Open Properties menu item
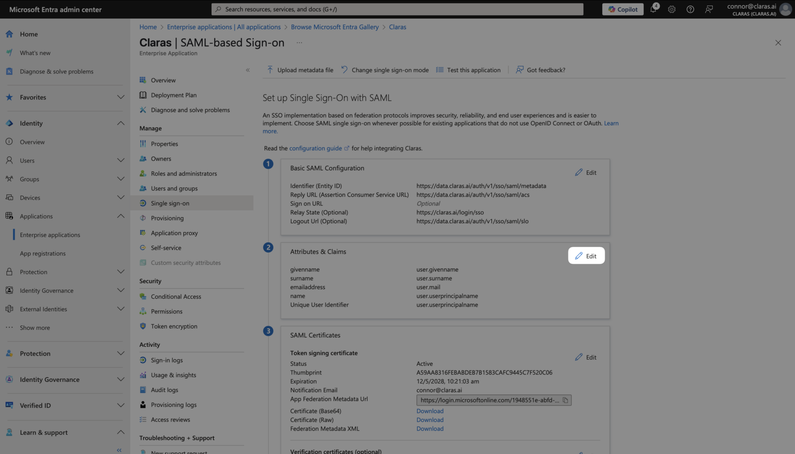The height and width of the screenshot is (454, 795). (164, 143)
